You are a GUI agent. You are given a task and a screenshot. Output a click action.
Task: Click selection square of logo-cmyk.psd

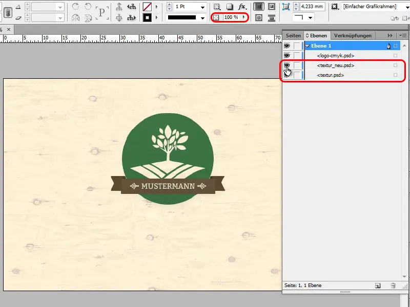[x=395, y=56]
